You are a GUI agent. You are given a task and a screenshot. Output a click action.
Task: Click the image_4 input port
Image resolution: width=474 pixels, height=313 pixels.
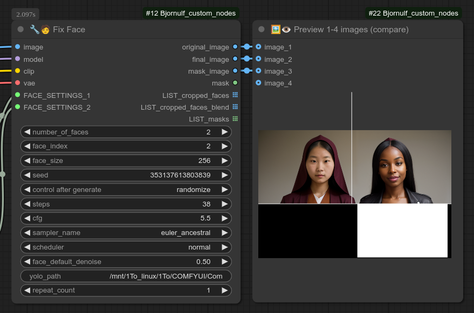coord(258,83)
